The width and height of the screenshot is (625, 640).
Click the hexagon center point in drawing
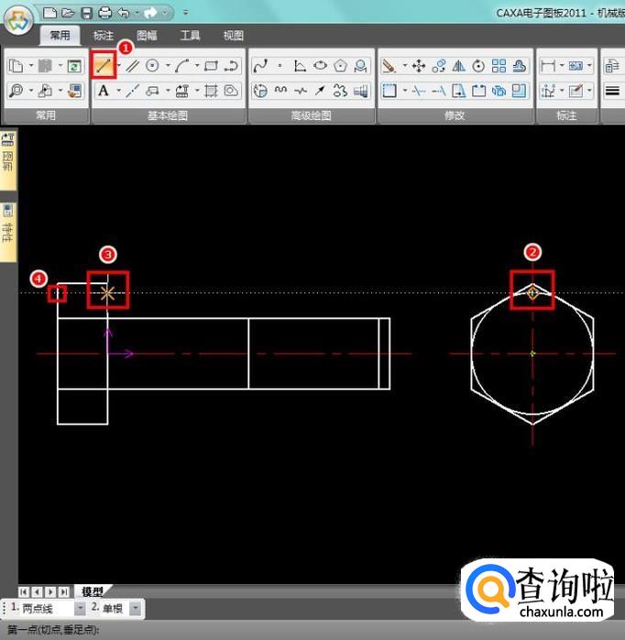[x=532, y=354]
